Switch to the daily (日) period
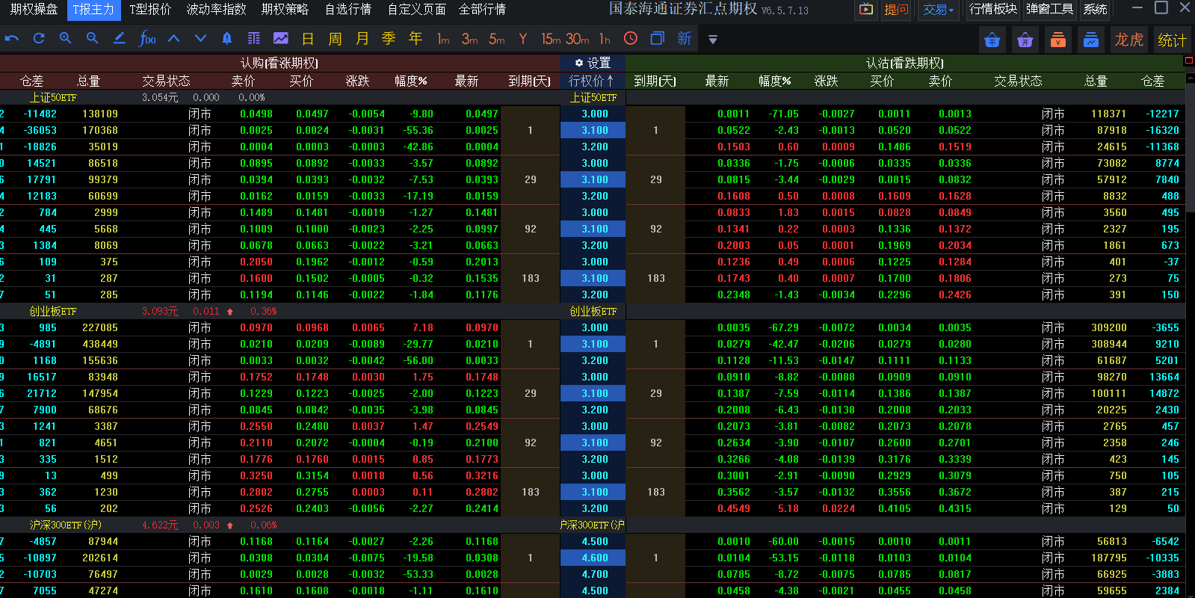Screen dimensions: 1195x598 [x=308, y=38]
